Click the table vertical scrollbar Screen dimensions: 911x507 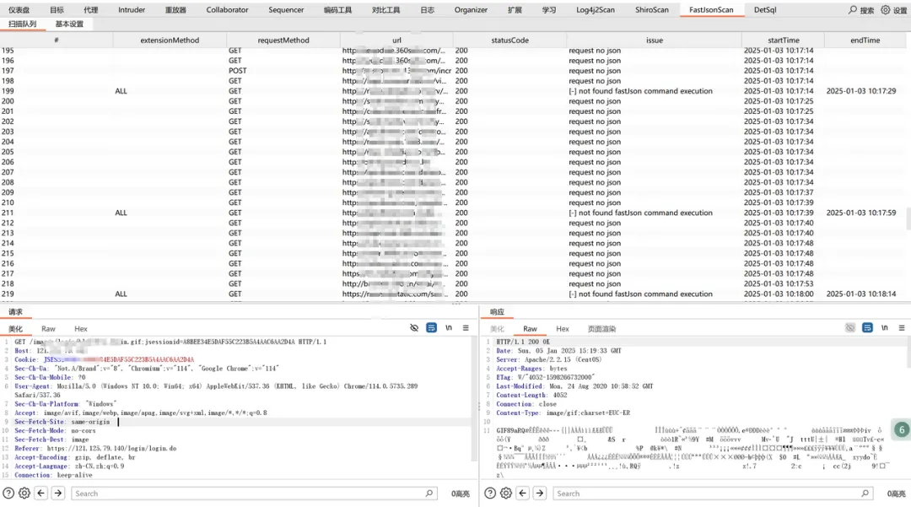click(908, 219)
